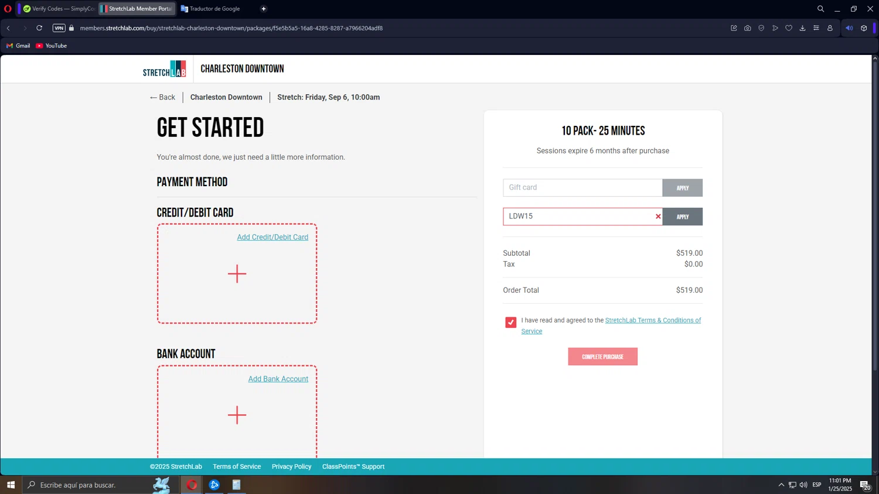Open the YouTube bookmark
The image size is (879, 494).
click(x=52, y=46)
